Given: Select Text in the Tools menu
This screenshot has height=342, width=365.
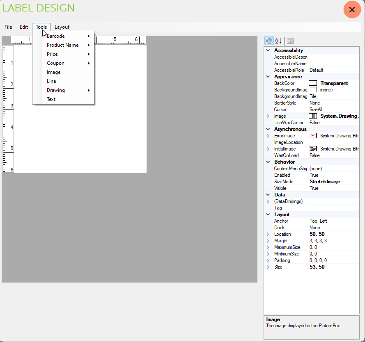Looking at the screenshot, I should (51, 99).
